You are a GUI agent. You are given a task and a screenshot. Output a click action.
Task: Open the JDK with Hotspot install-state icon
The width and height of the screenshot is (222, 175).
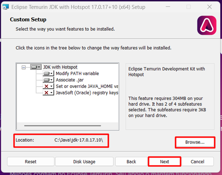[x=36, y=67]
